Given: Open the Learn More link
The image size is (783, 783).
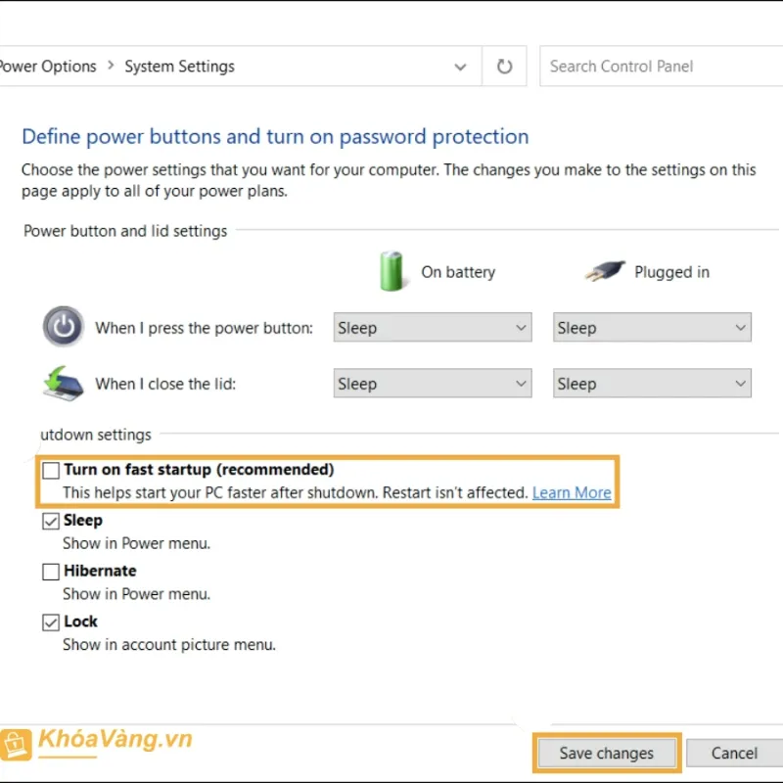Looking at the screenshot, I should point(572,493).
